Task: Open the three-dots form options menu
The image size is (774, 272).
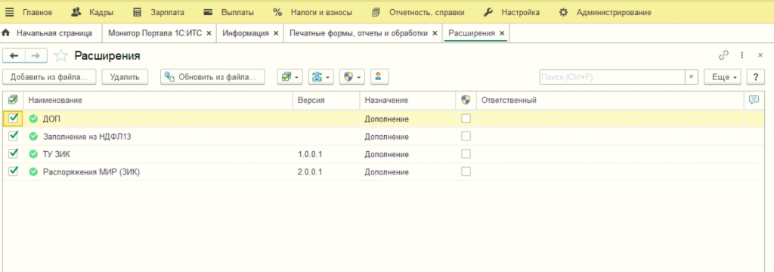Action: pyautogui.click(x=742, y=55)
